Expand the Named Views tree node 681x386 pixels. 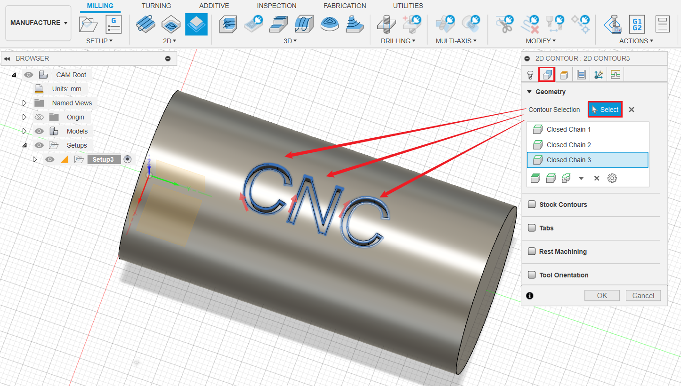(24, 102)
